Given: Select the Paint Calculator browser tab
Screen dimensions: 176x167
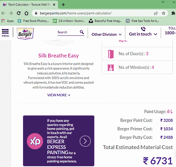Looking at the screenshot, I should pyautogui.click(x=29, y=5).
